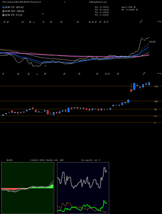Image resolution: width=162 pixels, height=214 pixels.
Task: Click the 'Pre H: 116.34' high value
Action: 102,10
